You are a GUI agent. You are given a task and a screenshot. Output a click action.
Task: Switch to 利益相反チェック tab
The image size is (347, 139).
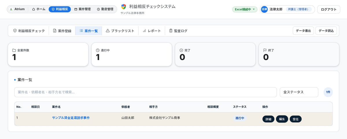(x=29, y=31)
